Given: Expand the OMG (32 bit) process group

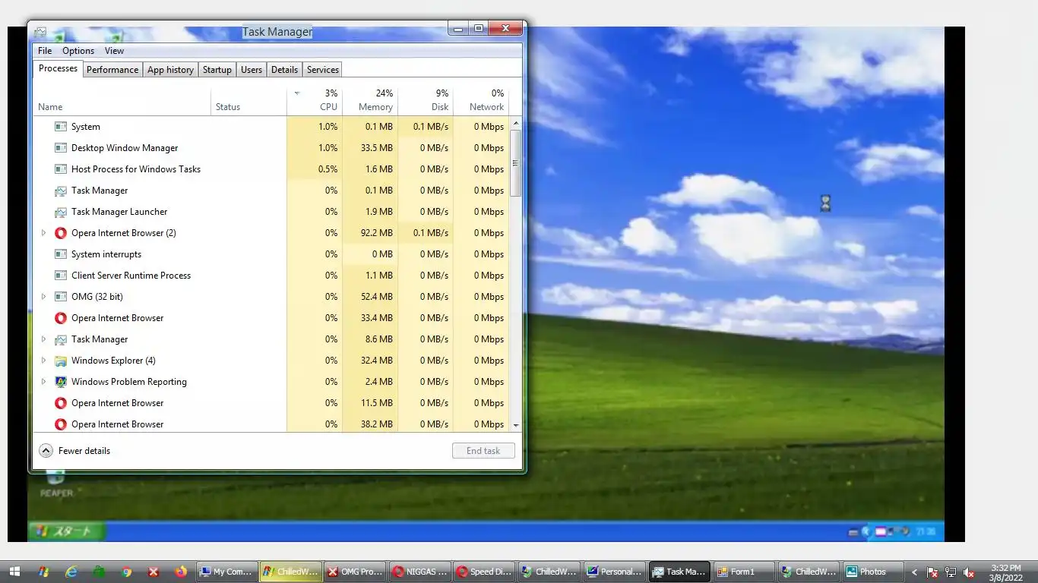Looking at the screenshot, I should click(43, 297).
